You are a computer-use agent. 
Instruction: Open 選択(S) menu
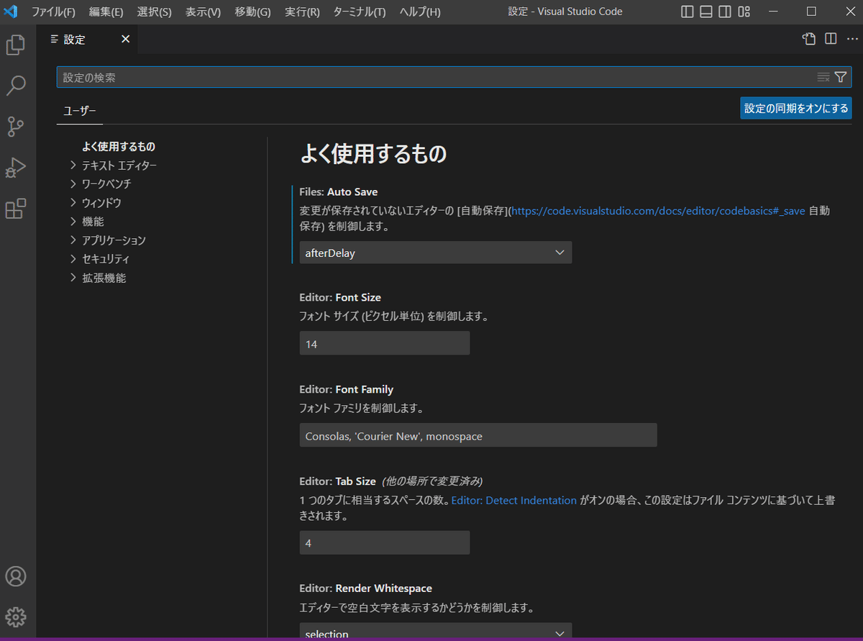[x=155, y=12]
